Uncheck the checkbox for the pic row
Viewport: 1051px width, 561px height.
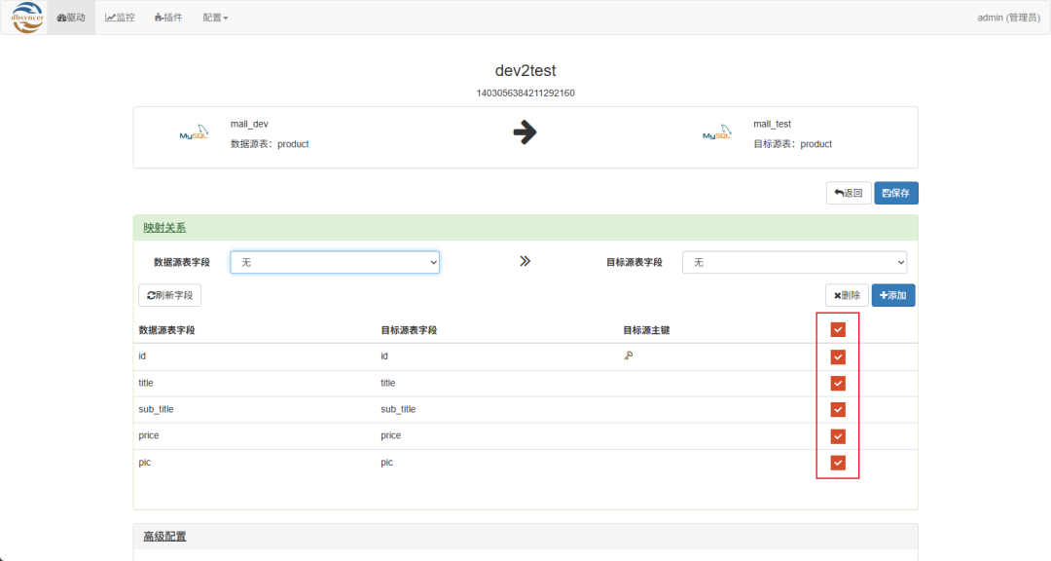click(838, 463)
